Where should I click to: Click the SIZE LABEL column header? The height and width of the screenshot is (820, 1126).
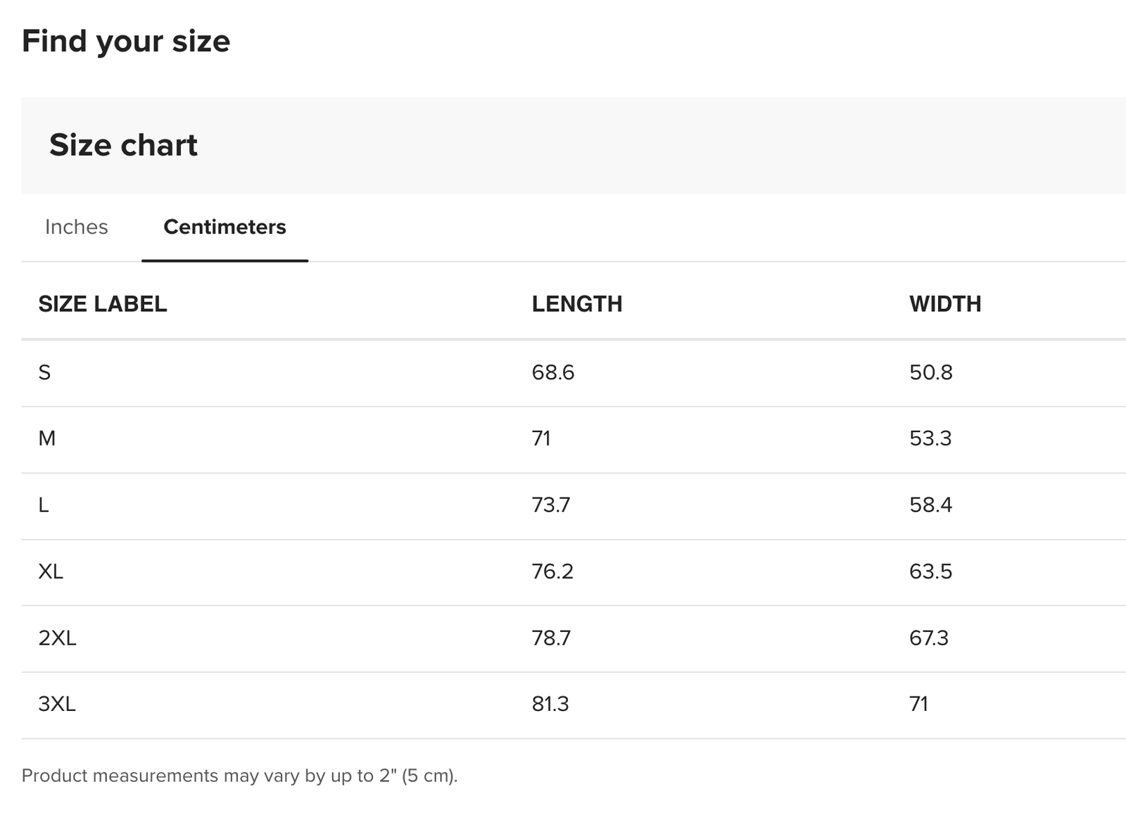pos(103,304)
